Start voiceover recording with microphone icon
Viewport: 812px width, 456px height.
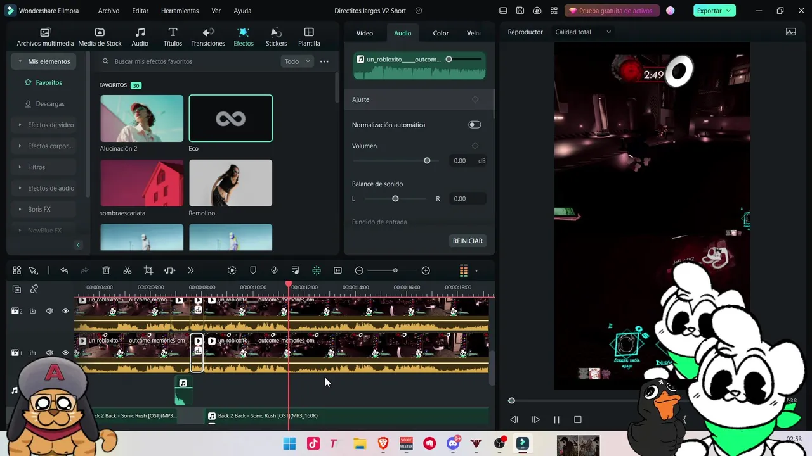tap(274, 270)
